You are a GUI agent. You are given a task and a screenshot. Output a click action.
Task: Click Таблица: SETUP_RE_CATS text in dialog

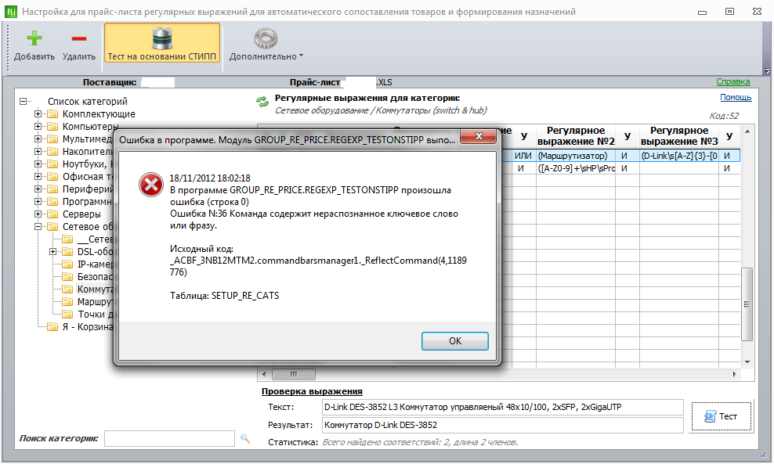[225, 296]
